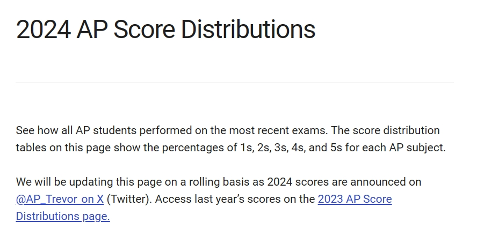Click the text '1s, 2s, 3s, 4s, and 5s'
The width and height of the screenshot is (484, 250).
pyautogui.click(x=291, y=148)
